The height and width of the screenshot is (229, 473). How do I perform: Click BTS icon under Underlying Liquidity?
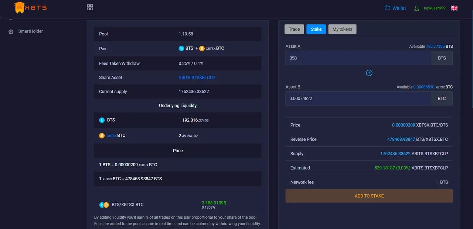click(102, 120)
